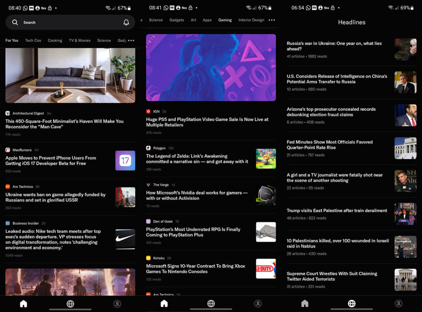The width and height of the screenshot is (422, 312).
Task: Open notifications bell in left screen
Action: [126, 22]
